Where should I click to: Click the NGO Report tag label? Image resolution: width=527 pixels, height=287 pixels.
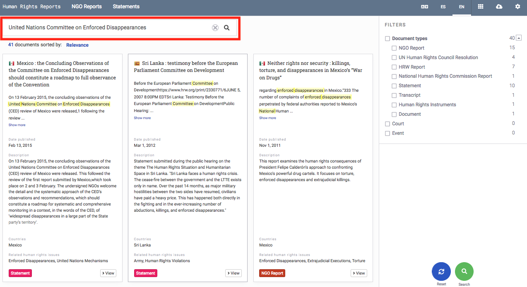pos(272,273)
